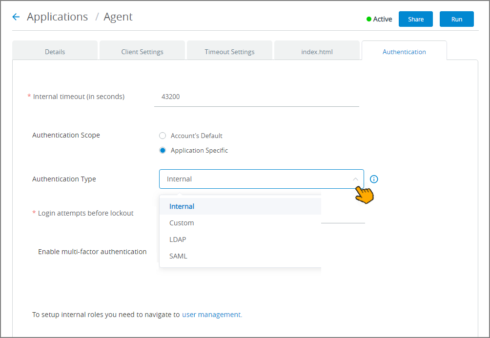Viewport: 490px width, 338px height.
Task: Choose Internal from the dropdown list
Action: (x=240, y=206)
